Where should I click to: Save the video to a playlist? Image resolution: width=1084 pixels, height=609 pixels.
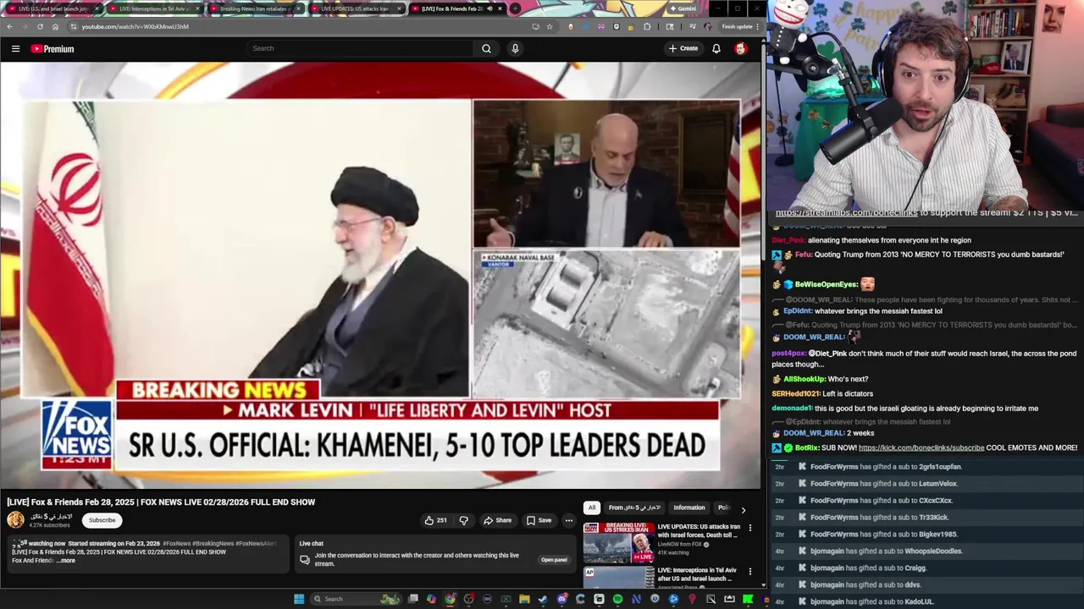tap(539, 520)
